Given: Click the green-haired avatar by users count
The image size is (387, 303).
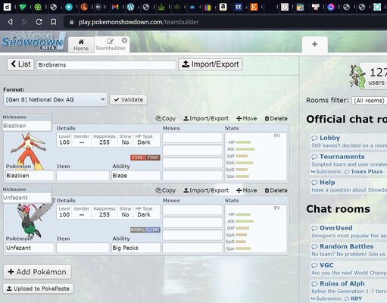Looking at the screenshot, I should (x=357, y=77).
